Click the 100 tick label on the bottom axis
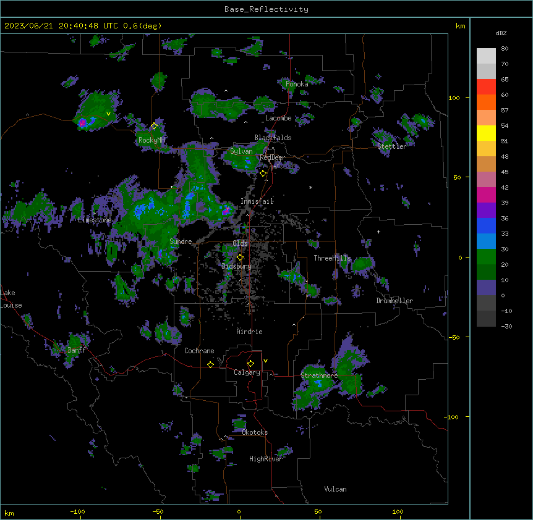Image resolution: width=533 pixels, height=520 pixels. (x=398, y=511)
